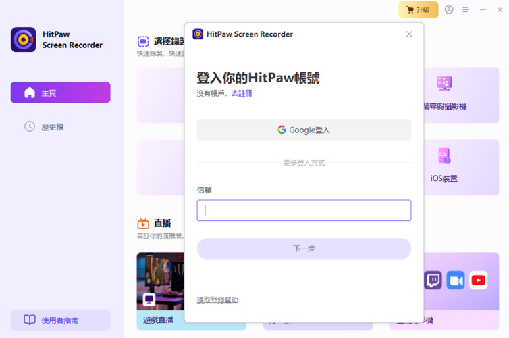Click the 選擇錄製 dashed selection icon
The width and height of the screenshot is (509, 338).
coord(143,41)
